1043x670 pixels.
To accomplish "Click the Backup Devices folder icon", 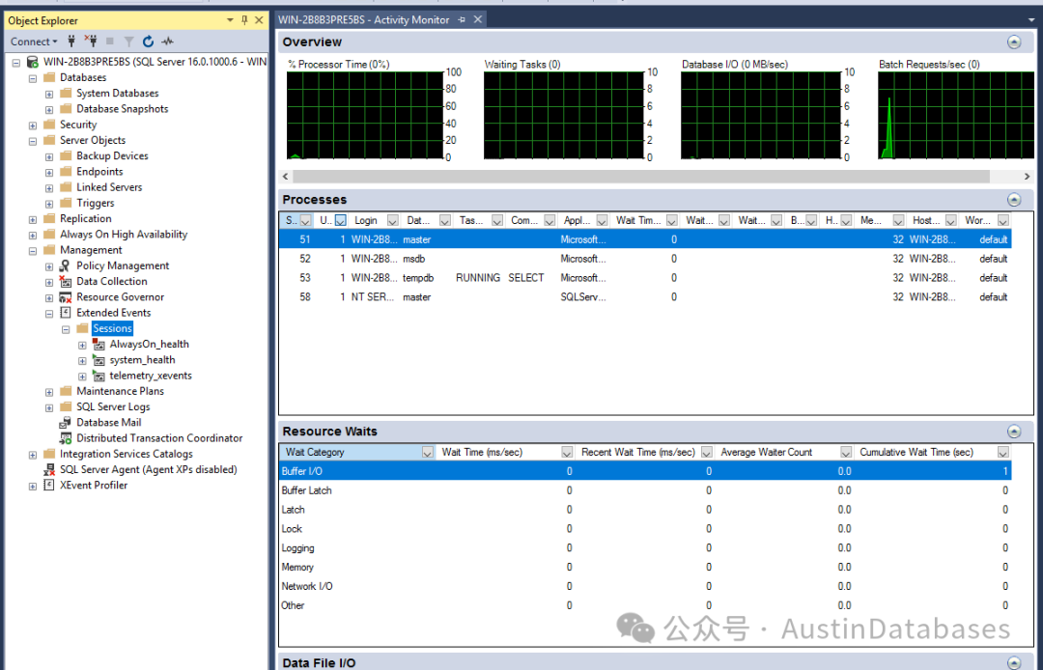I will [66, 155].
